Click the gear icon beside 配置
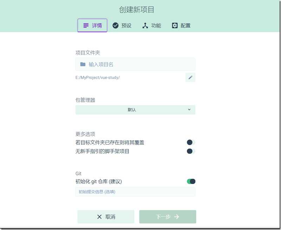 point(175,25)
